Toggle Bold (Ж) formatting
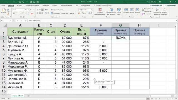 (x=14, y=13)
